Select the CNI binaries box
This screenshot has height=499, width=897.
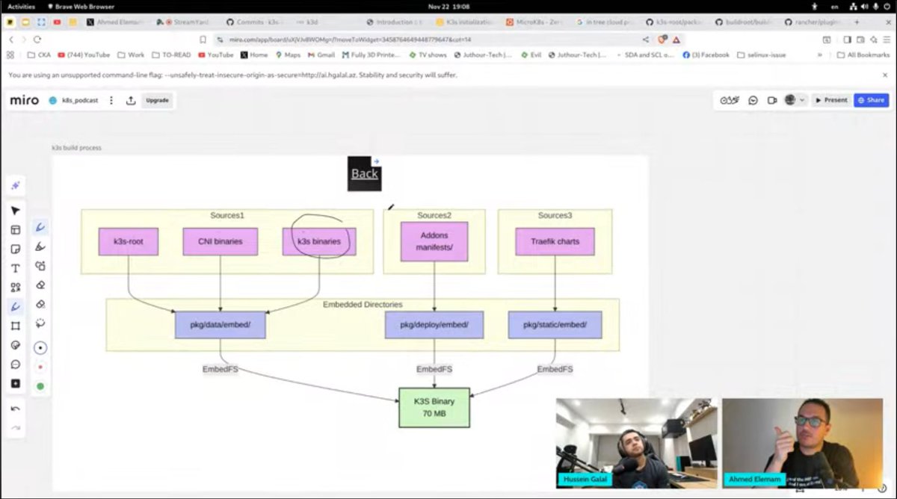click(x=221, y=242)
